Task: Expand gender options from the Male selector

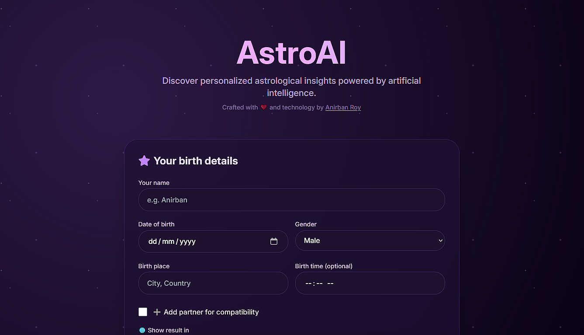Action: (370, 240)
